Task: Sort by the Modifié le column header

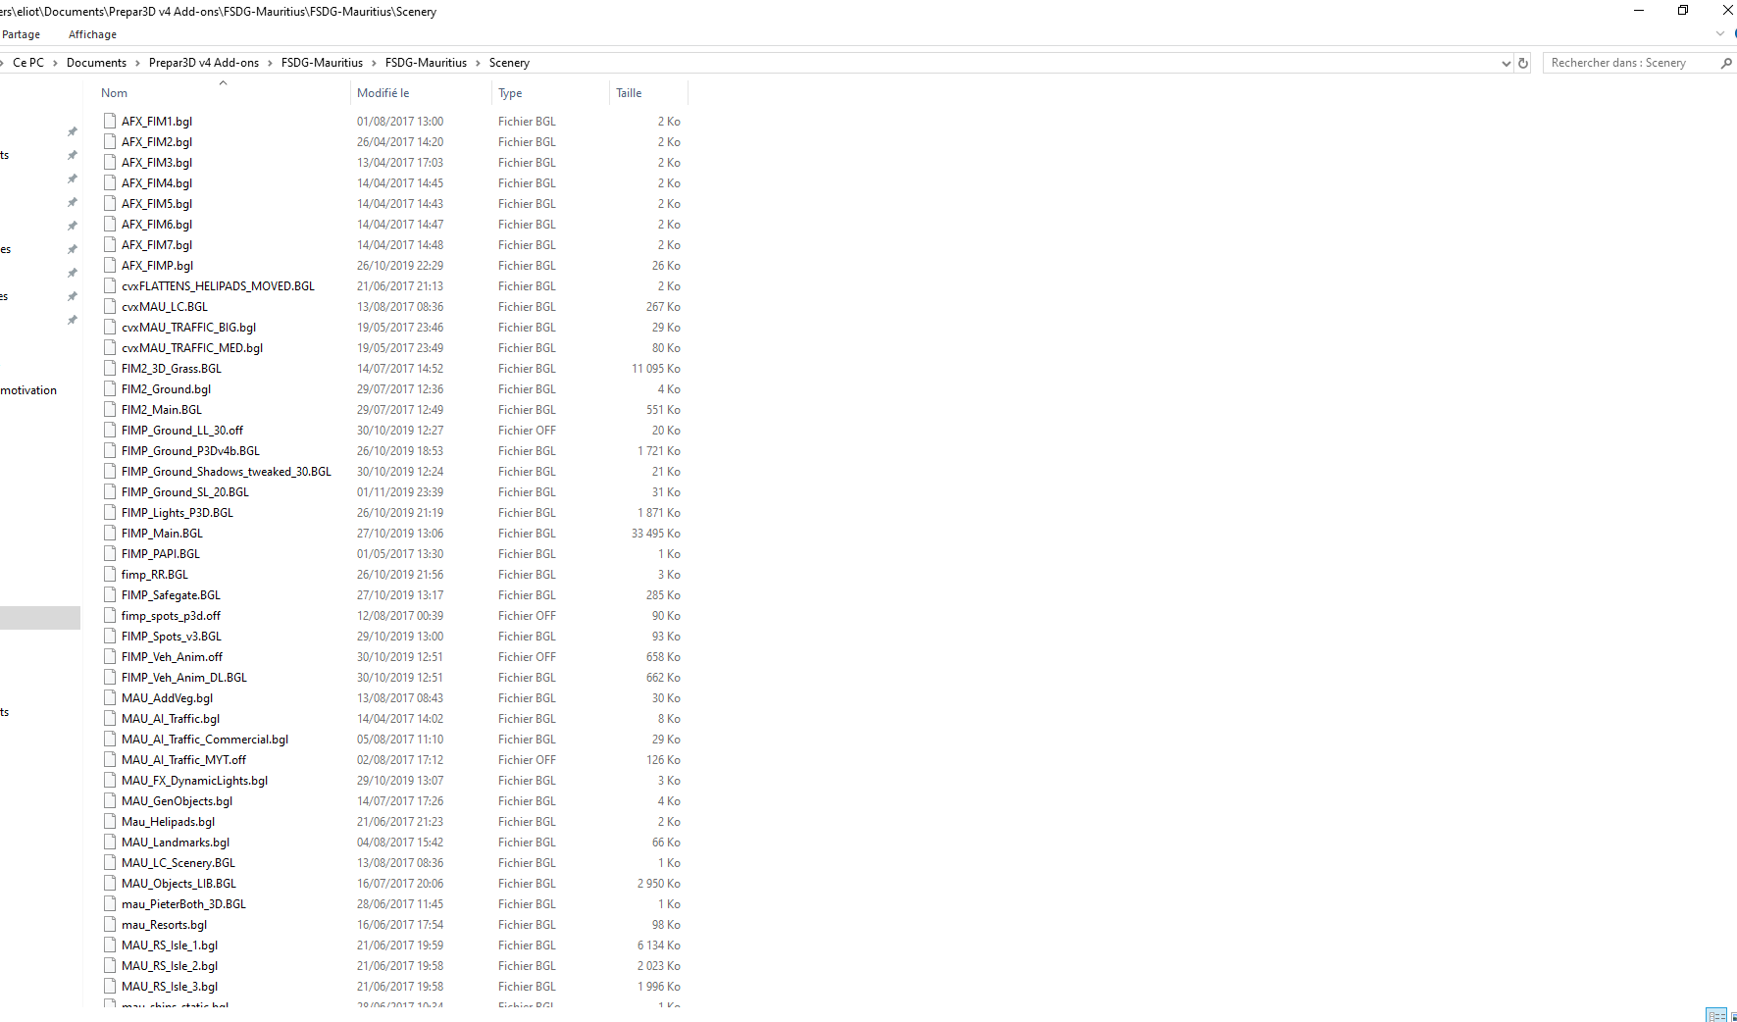Action: [383, 93]
